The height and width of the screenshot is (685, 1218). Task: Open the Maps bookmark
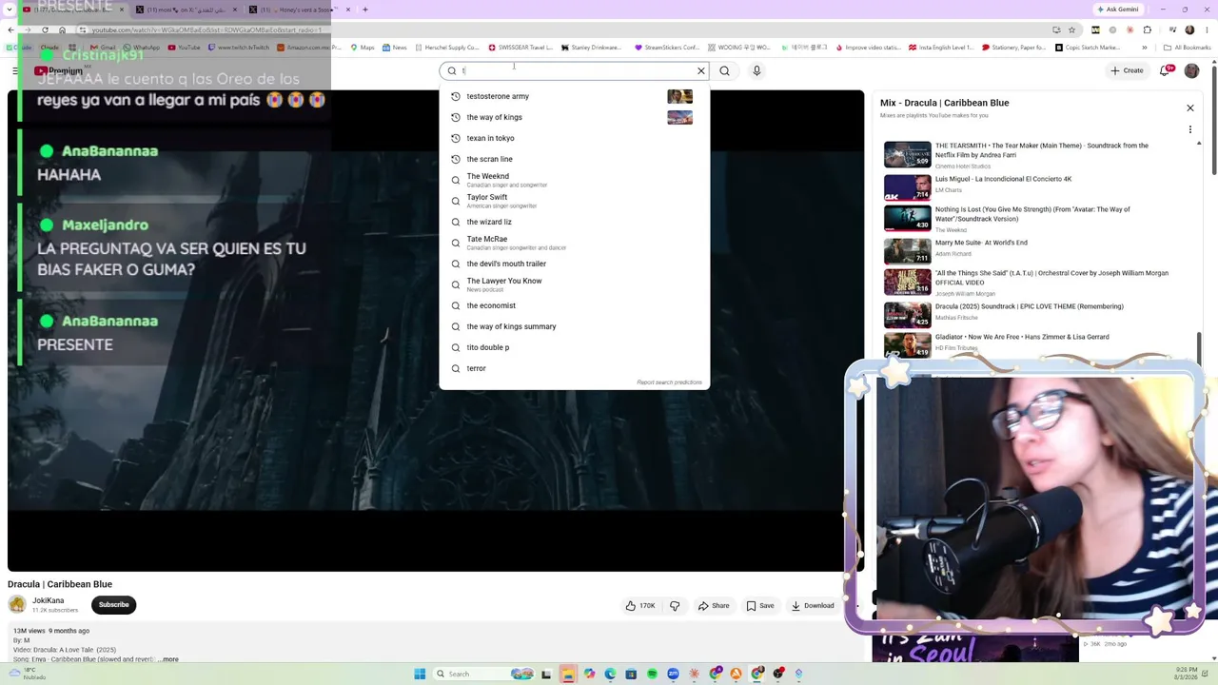362,48
